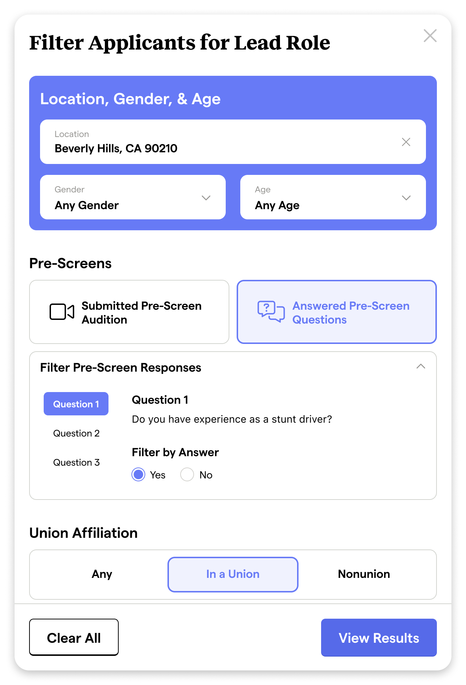Image resolution: width=466 pixels, height=685 pixels.
Task: Close the Filter Applicants dialog
Action: click(x=430, y=36)
